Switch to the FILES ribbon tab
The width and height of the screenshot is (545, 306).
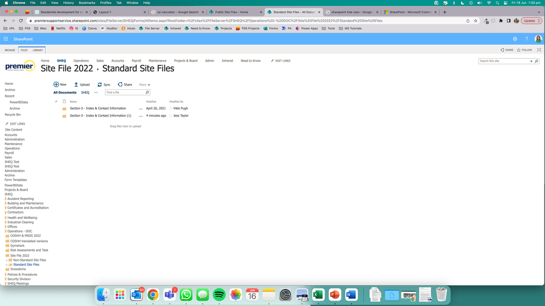coord(24,50)
